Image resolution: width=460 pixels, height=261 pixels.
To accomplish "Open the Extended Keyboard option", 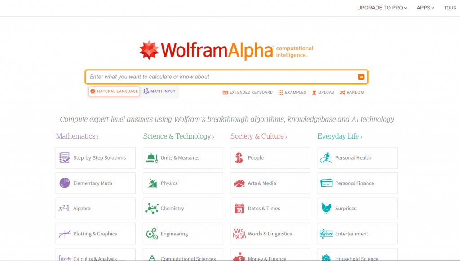I will [x=248, y=92].
